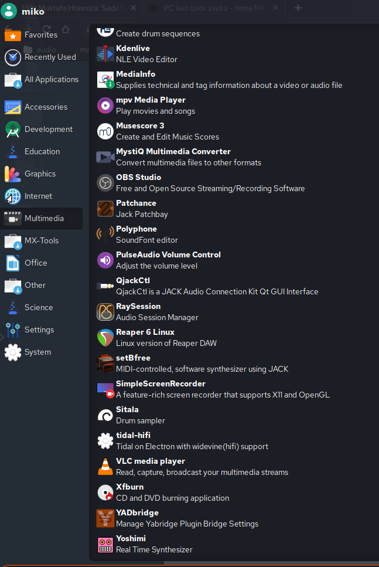Screen dimensions: 379x567
Task: Close the 'PC kao izvor zvuka' tab
Action: (x=276, y=8)
